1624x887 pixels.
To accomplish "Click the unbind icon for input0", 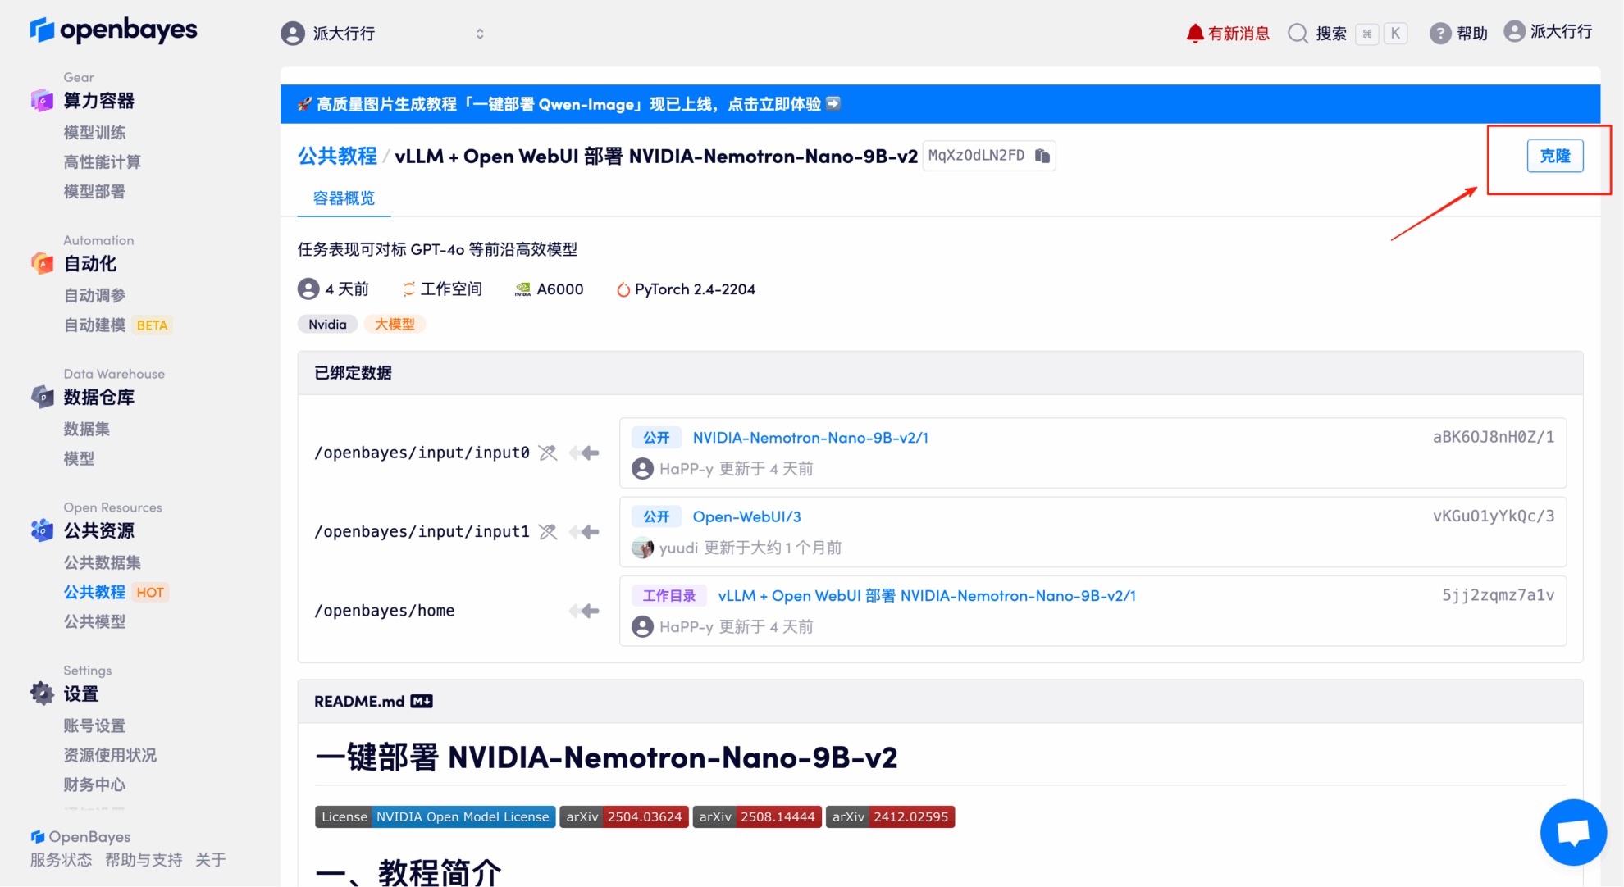I will click(548, 453).
